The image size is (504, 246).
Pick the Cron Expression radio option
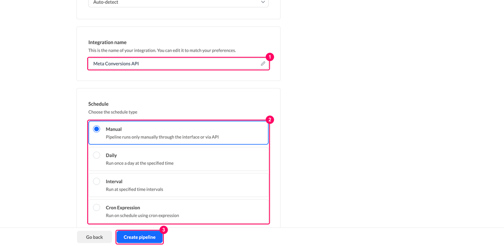pos(97,207)
